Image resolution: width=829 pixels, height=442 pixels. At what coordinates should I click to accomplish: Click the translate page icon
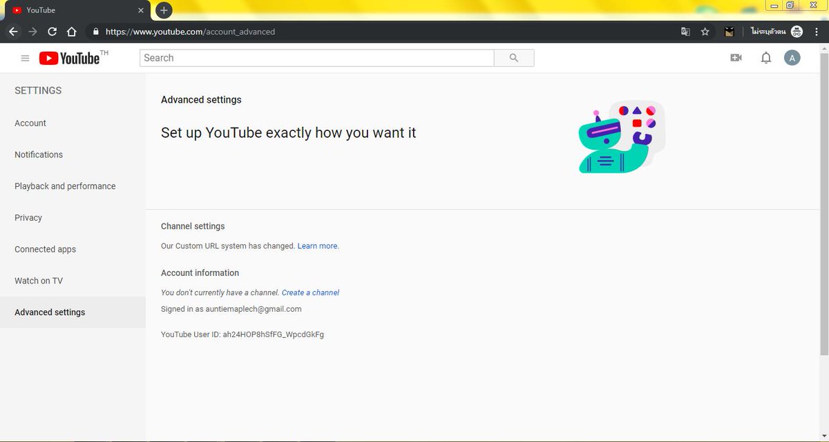pos(685,32)
